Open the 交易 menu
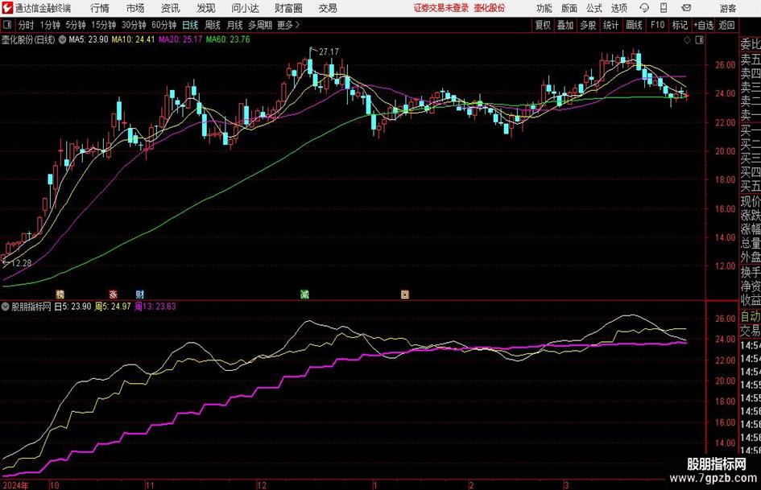 (x=328, y=8)
